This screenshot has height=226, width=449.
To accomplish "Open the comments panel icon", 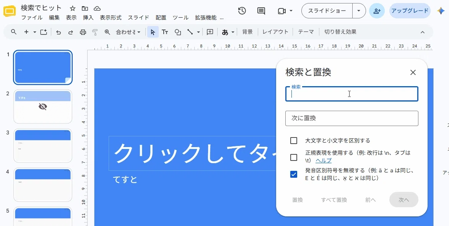I will [x=261, y=11].
